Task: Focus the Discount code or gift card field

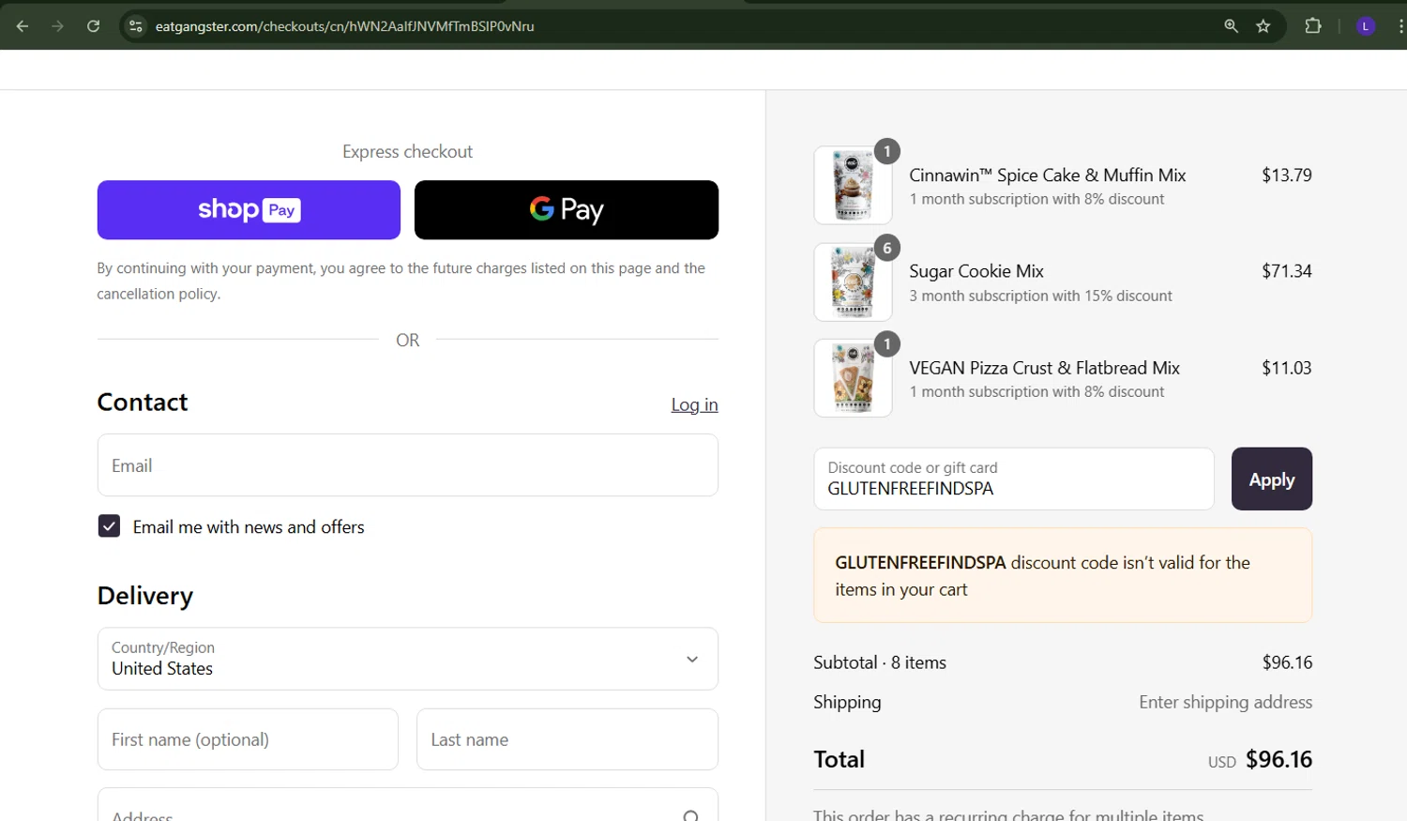Action: pyautogui.click(x=1014, y=479)
